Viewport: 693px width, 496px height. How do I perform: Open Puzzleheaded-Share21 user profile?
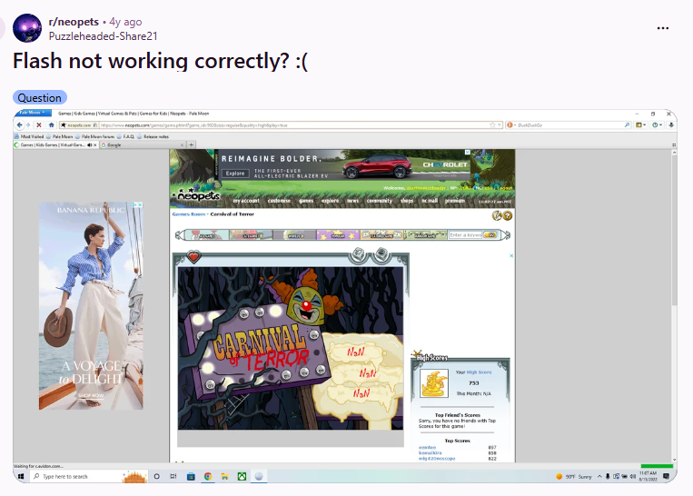[x=103, y=36]
